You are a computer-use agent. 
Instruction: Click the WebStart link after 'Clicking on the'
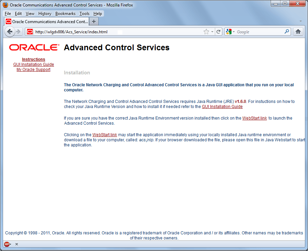pyautogui.click(x=105, y=135)
